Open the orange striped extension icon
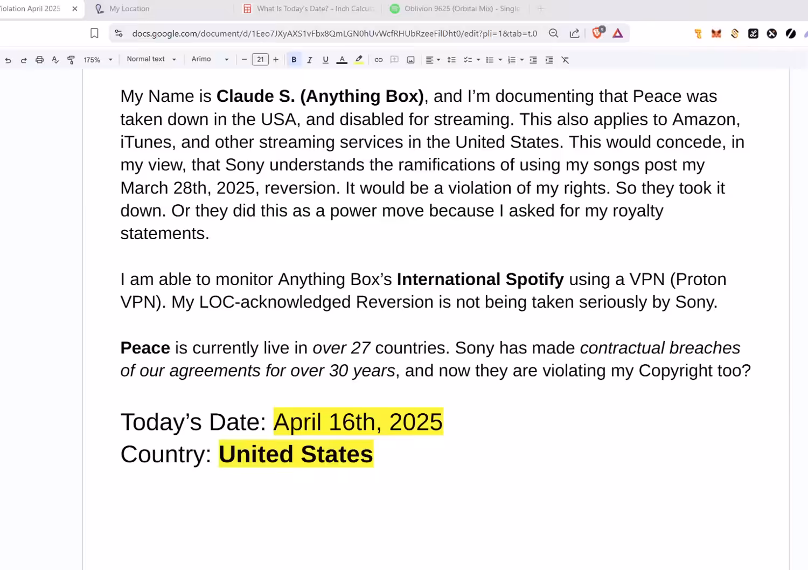This screenshot has width=808, height=570. (x=735, y=34)
